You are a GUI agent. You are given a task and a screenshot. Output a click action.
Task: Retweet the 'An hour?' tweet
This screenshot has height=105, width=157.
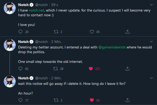click(x=56, y=100)
